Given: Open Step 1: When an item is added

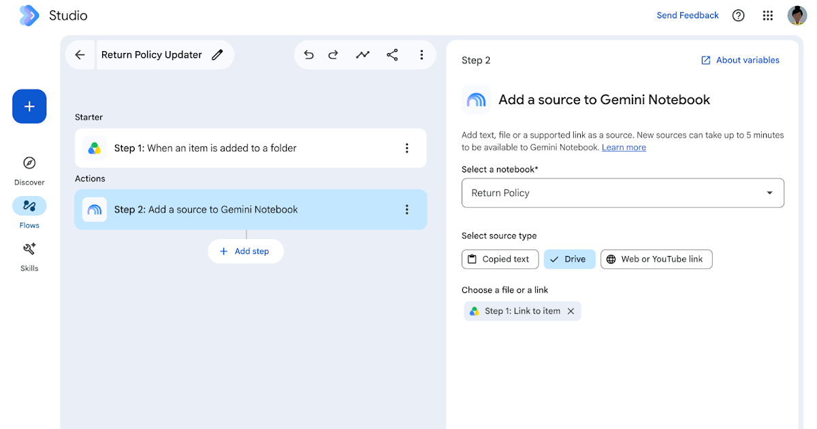Looking at the screenshot, I should [x=251, y=148].
